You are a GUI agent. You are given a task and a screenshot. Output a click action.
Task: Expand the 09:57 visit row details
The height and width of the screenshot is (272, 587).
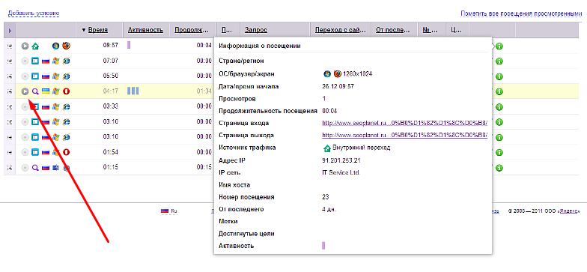10,46
